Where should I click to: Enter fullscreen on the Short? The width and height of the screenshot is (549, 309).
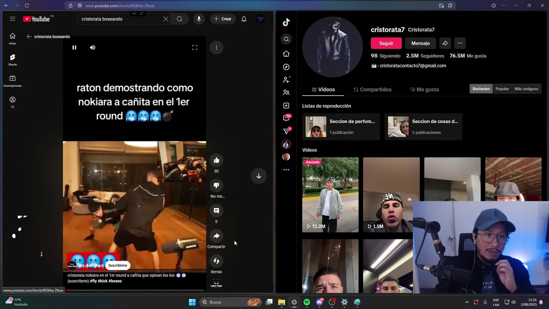[x=195, y=48]
